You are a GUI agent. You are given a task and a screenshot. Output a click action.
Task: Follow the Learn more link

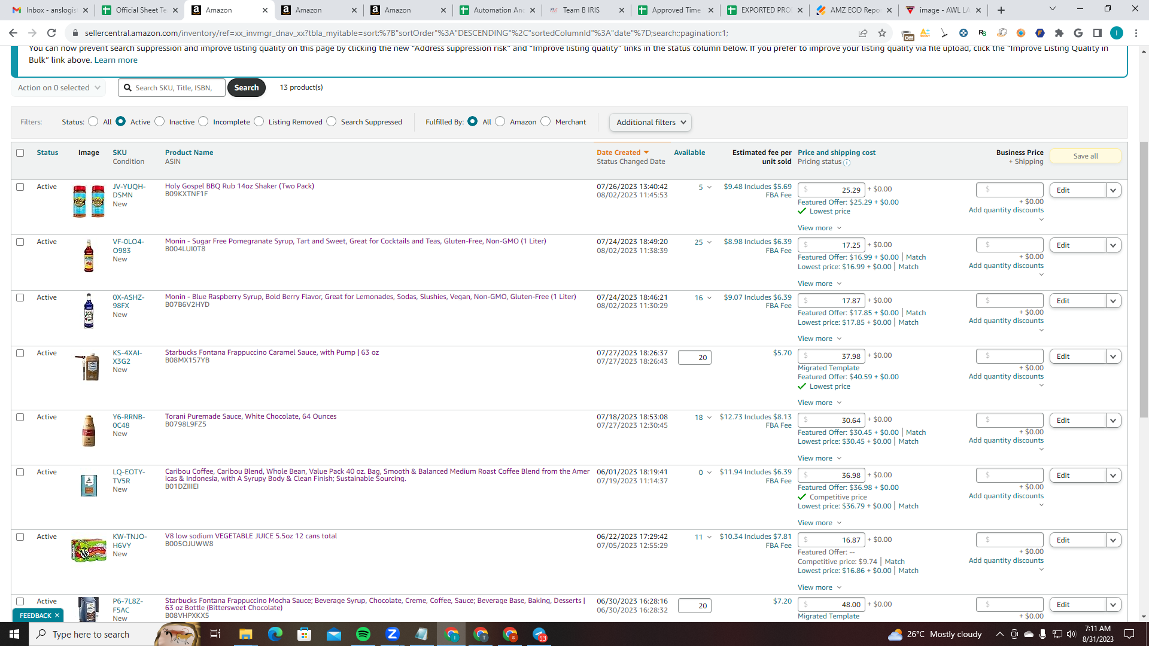point(115,60)
